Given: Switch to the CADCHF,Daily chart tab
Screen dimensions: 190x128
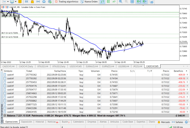Looking at the screenshot, I should point(26,66).
